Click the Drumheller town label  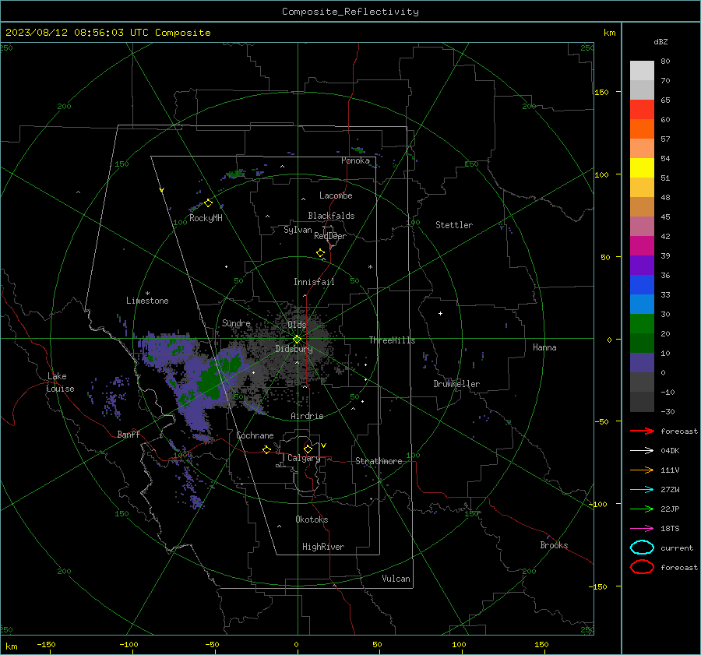coord(456,384)
